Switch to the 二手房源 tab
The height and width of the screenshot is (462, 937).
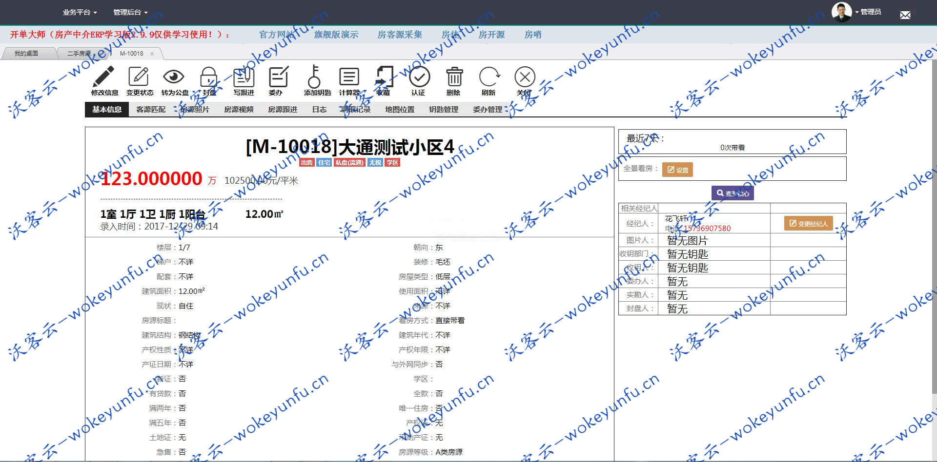click(79, 54)
